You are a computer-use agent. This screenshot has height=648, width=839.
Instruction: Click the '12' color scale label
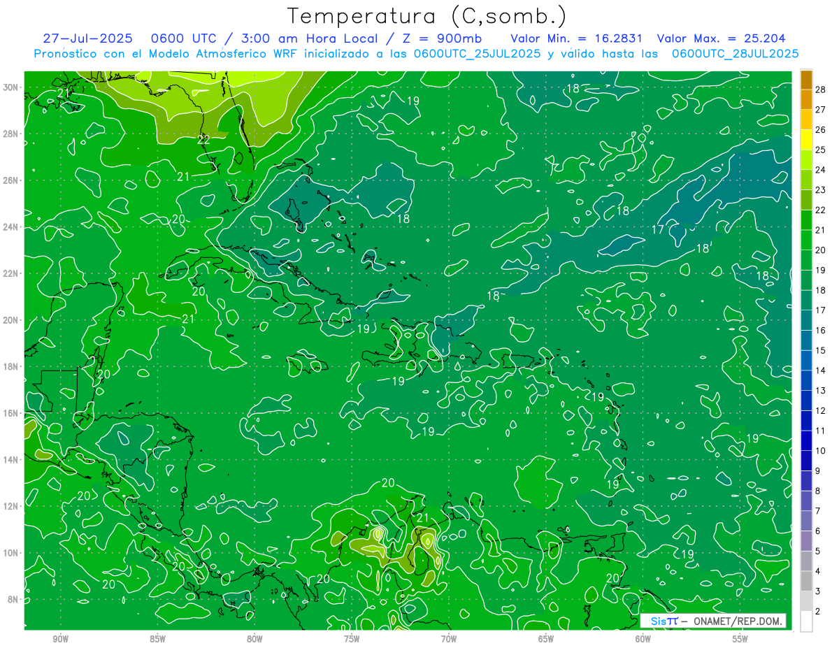click(821, 410)
